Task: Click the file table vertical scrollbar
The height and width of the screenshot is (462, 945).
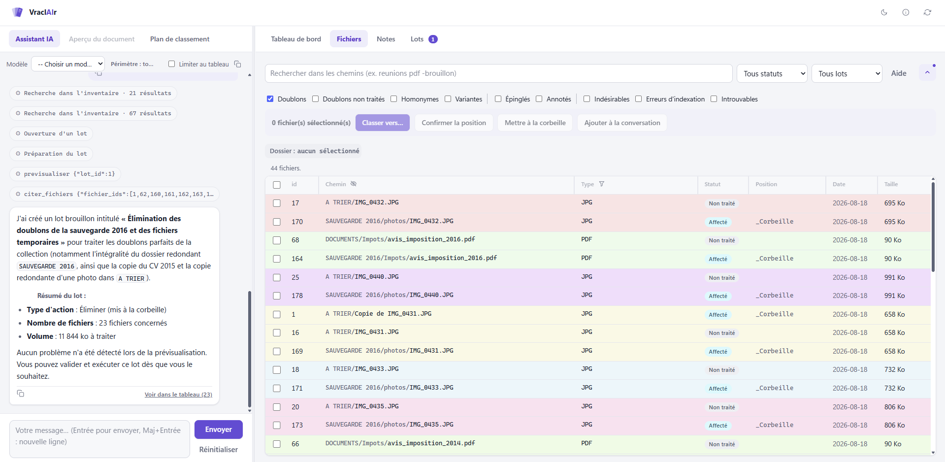Action: click(933, 227)
